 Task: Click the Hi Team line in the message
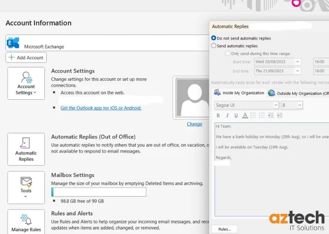[x=223, y=126]
